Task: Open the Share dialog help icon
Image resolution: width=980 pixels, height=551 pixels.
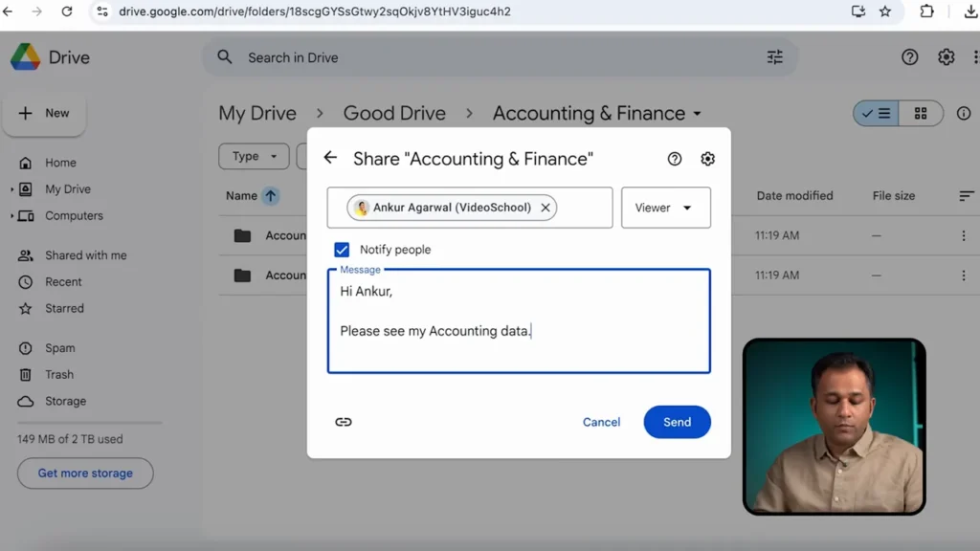Action: (675, 159)
